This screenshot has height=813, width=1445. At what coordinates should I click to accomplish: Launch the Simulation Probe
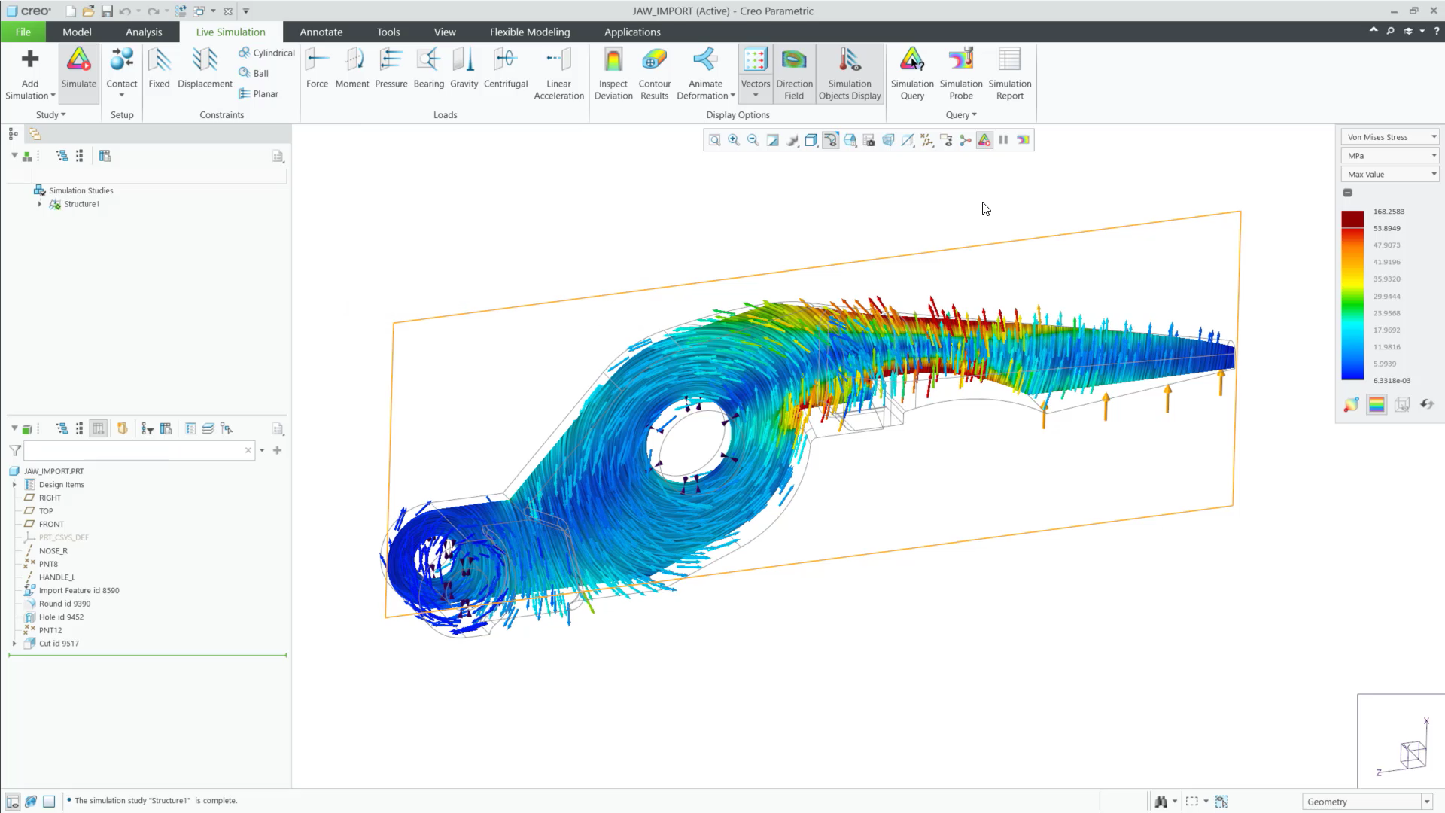pyautogui.click(x=961, y=74)
